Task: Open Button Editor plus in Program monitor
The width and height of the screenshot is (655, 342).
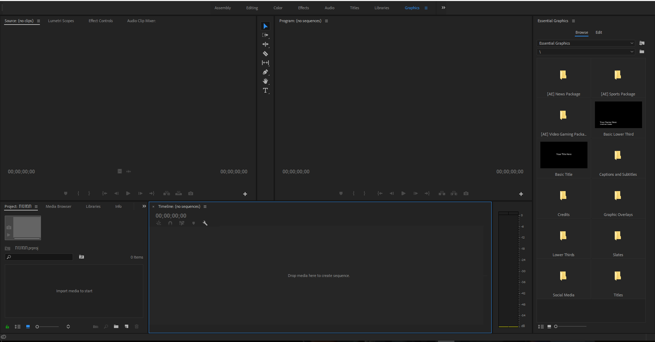Action: [x=521, y=194]
